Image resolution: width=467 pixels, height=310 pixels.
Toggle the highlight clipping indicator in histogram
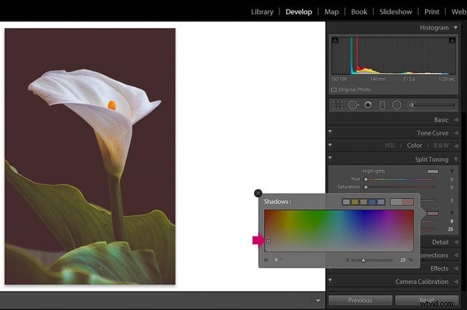(452, 40)
